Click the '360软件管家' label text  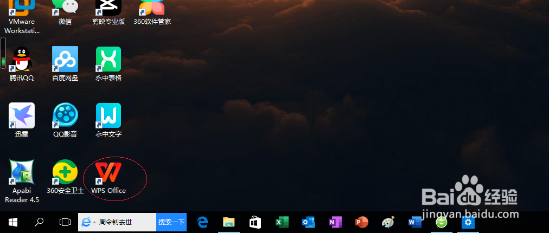(152, 21)
